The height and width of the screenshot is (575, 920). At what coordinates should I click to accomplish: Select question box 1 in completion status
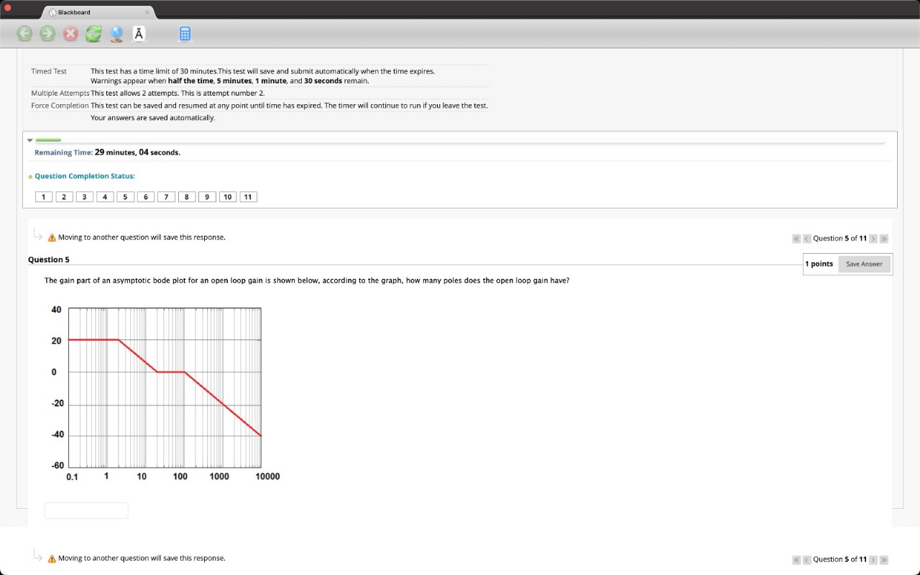(43, 196)
